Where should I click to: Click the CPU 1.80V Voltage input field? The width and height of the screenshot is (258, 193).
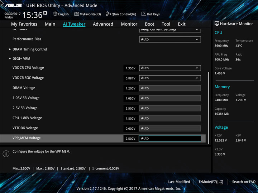coord(170,118)
